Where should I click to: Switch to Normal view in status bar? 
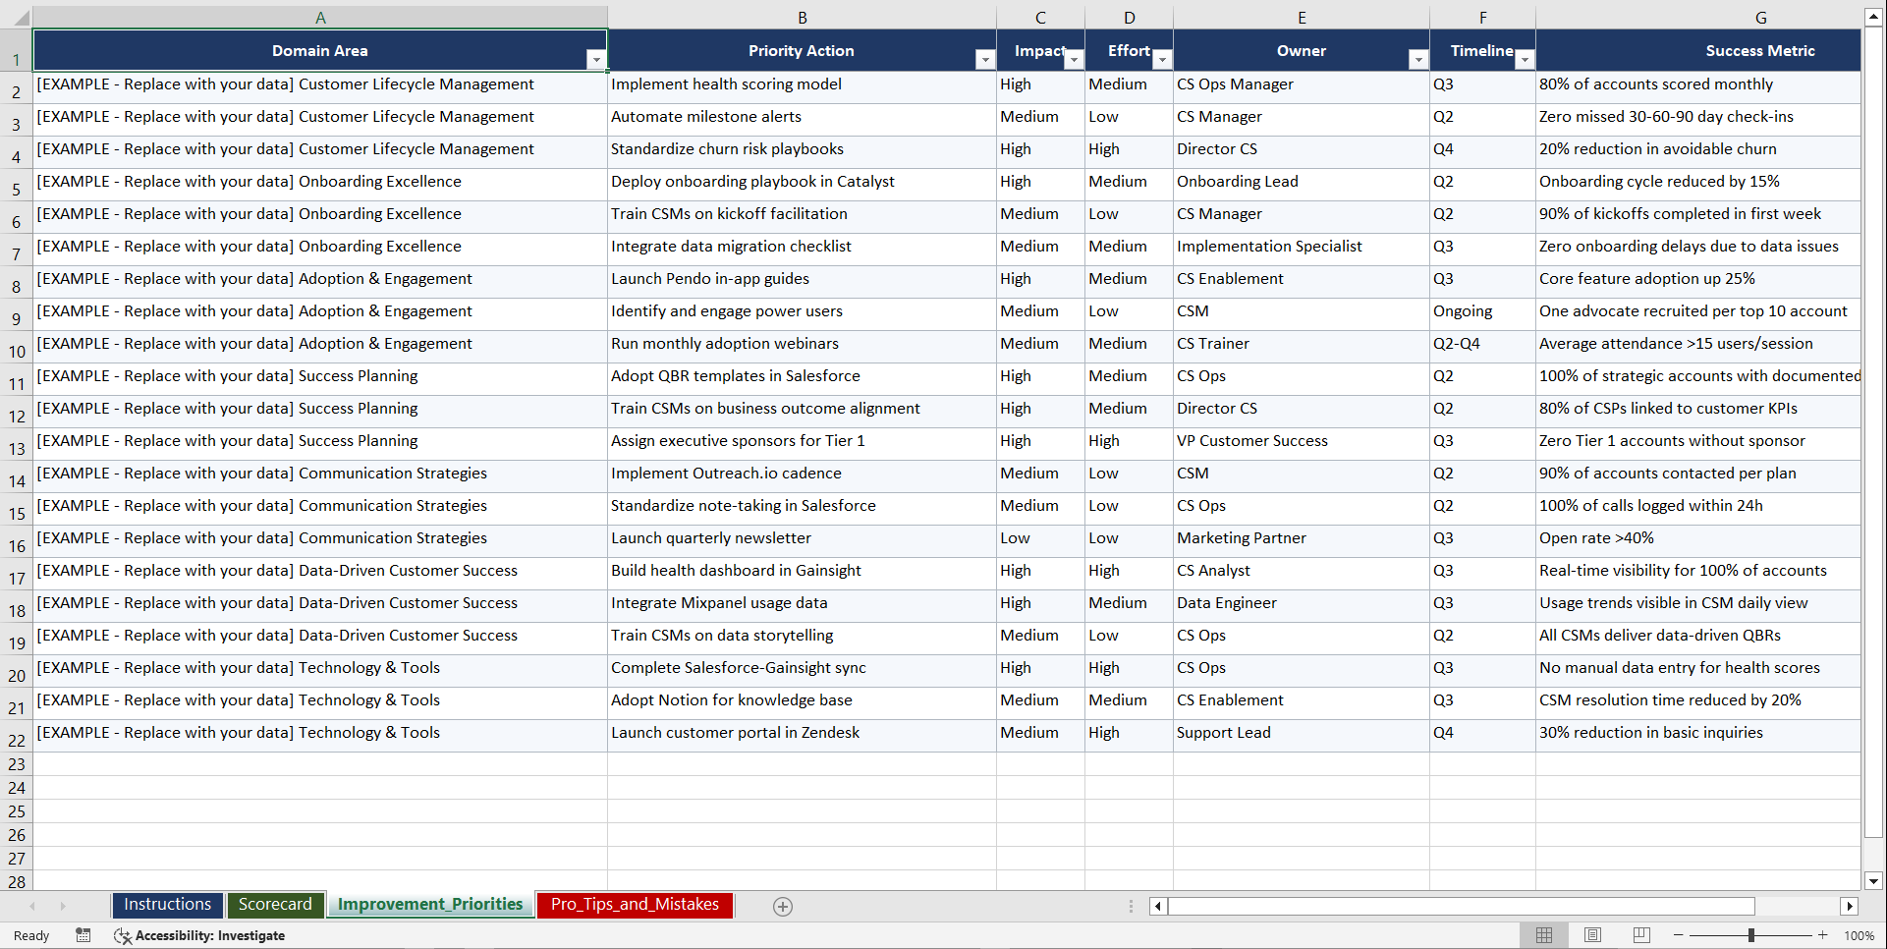point(1544,935)
